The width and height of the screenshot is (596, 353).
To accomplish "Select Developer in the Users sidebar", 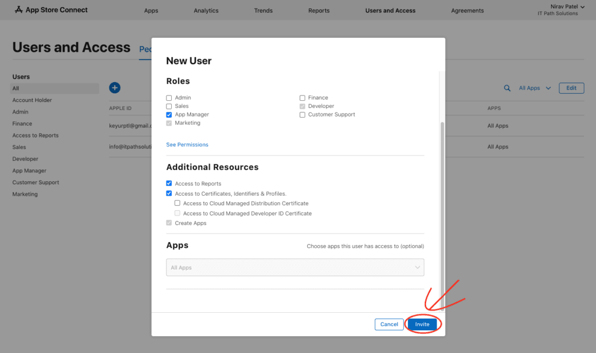I will click(x=25, y=159).
